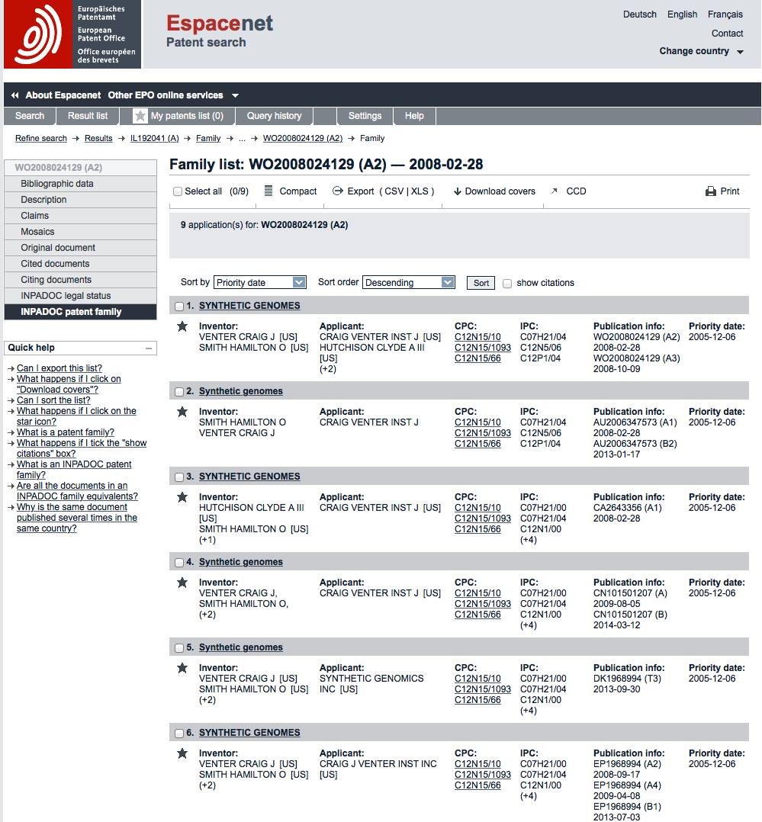Select Citing documents in sidebar
Viewport: 762px width, 822px height.
[80, 280]
